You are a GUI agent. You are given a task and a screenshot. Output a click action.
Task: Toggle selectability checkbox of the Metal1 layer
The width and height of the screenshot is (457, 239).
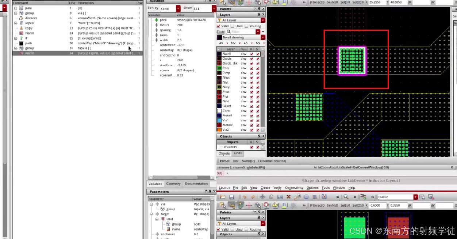coord(258,116)
